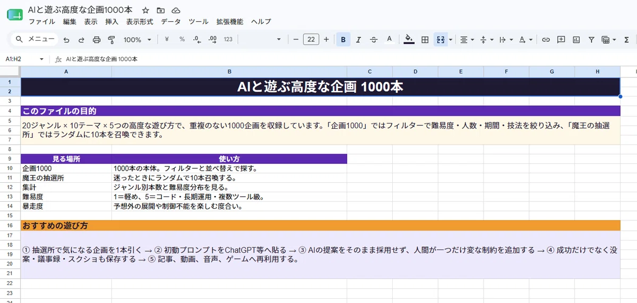Open more number formats (123)
The height and width of the screenshot is (303, 637).
(x=228, y=39)
